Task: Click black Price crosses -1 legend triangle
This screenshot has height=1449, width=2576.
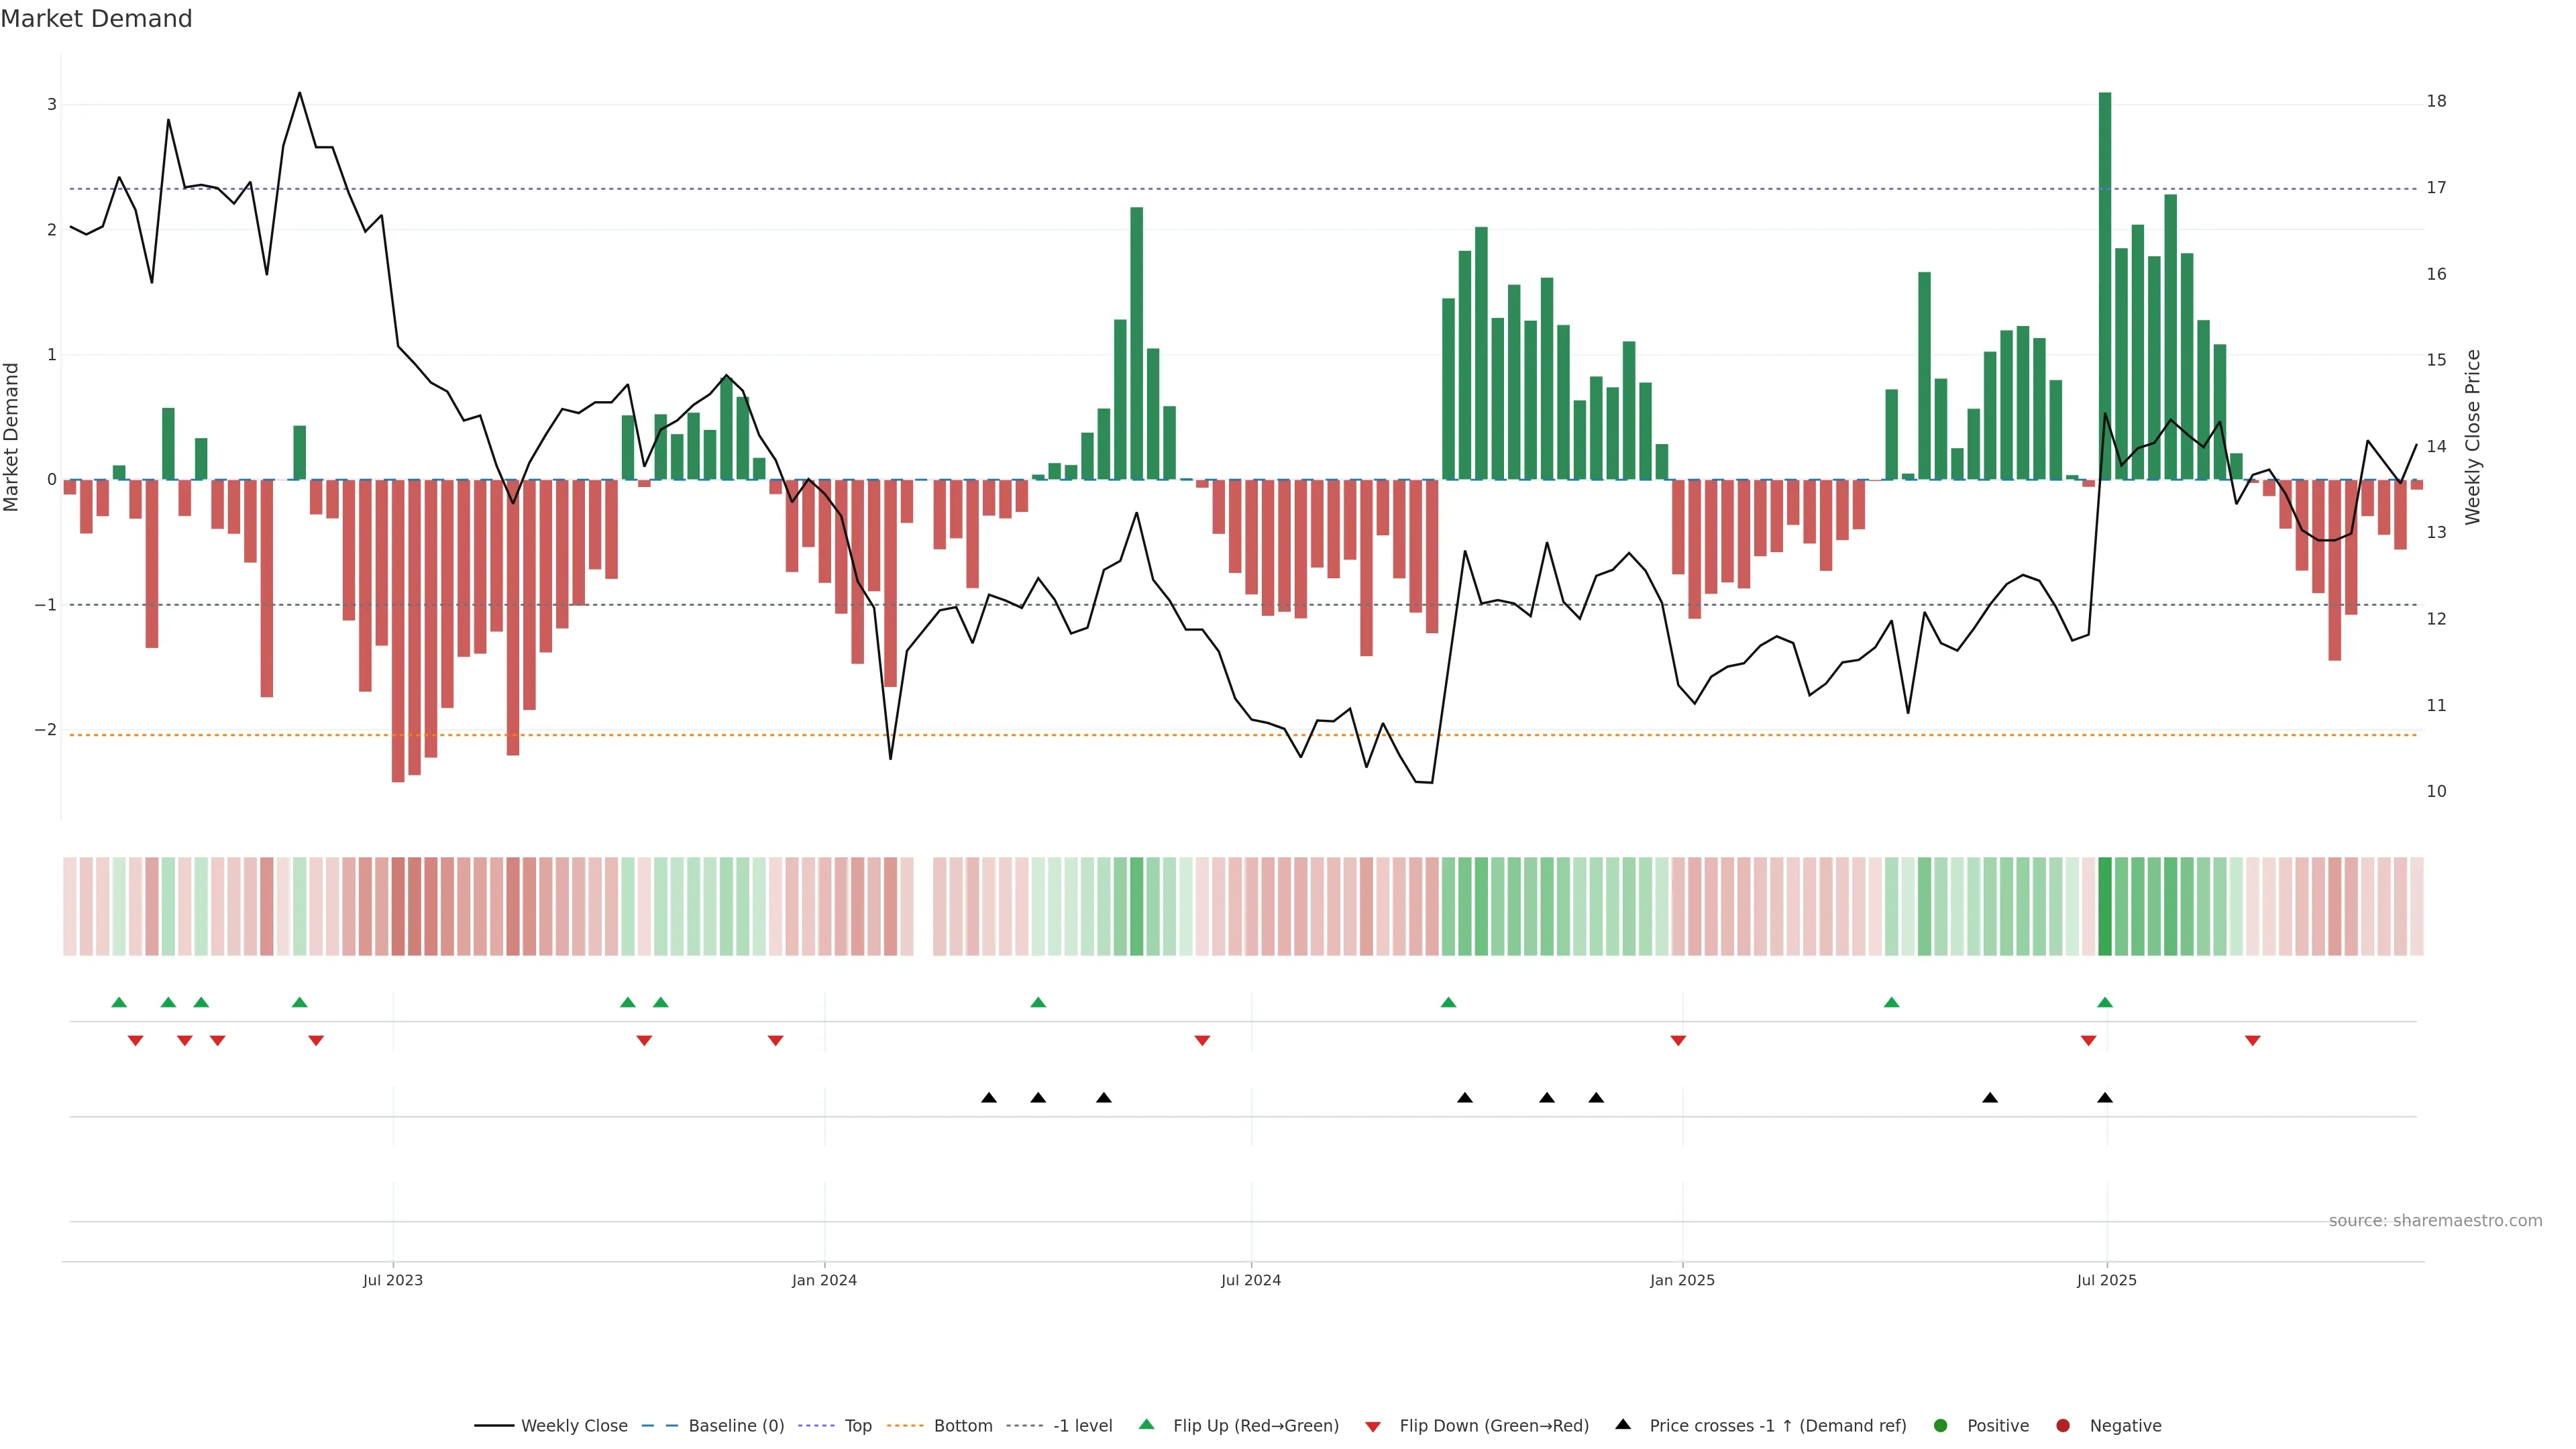Action: pos(1623,1424)
